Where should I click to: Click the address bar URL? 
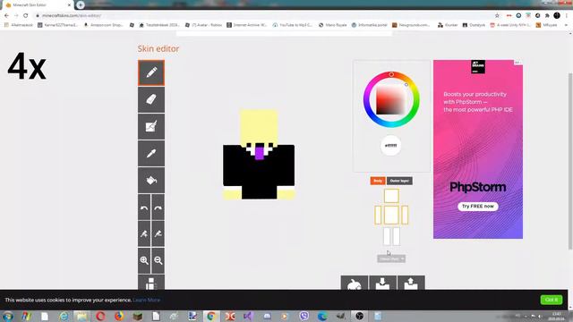[x=72, y=16]
